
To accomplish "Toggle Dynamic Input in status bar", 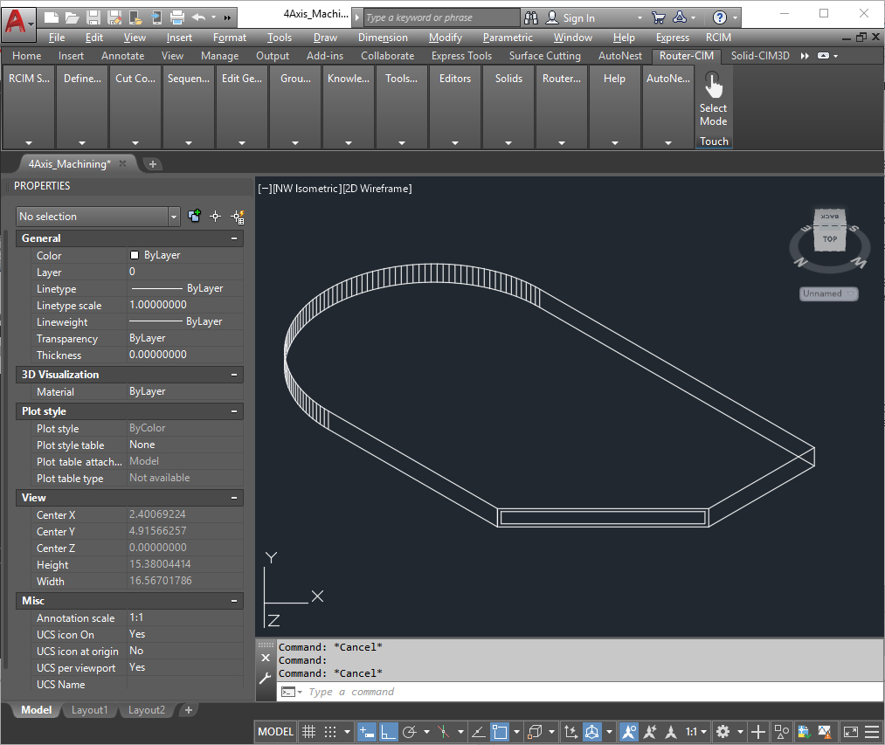I will [367, 732].
